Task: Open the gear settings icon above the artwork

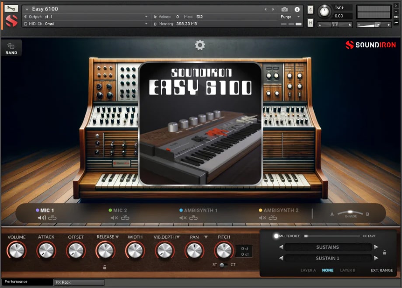Action: (x=200, y=45)
